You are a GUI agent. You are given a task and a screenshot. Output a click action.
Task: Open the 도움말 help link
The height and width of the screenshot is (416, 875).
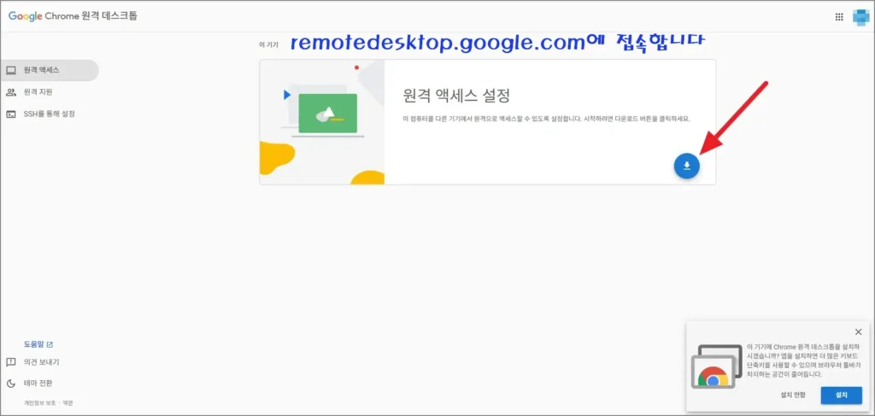tap(38, 344)
